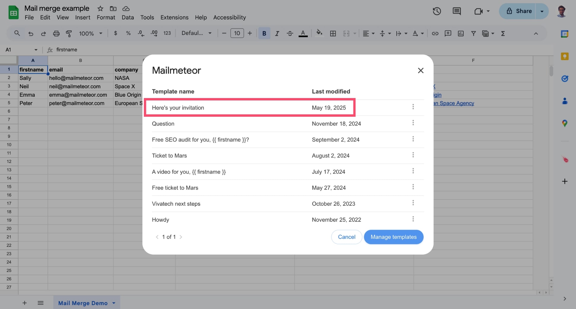Open the zoom 100% dropdown

(x=91, y=33)
